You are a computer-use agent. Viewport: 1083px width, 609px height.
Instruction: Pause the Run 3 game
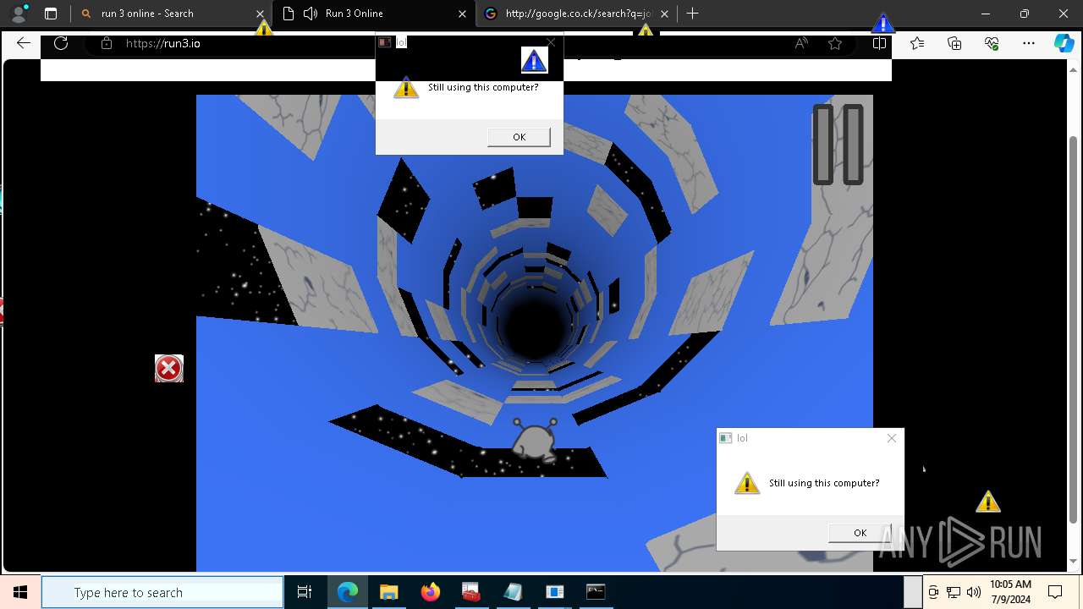838,144
